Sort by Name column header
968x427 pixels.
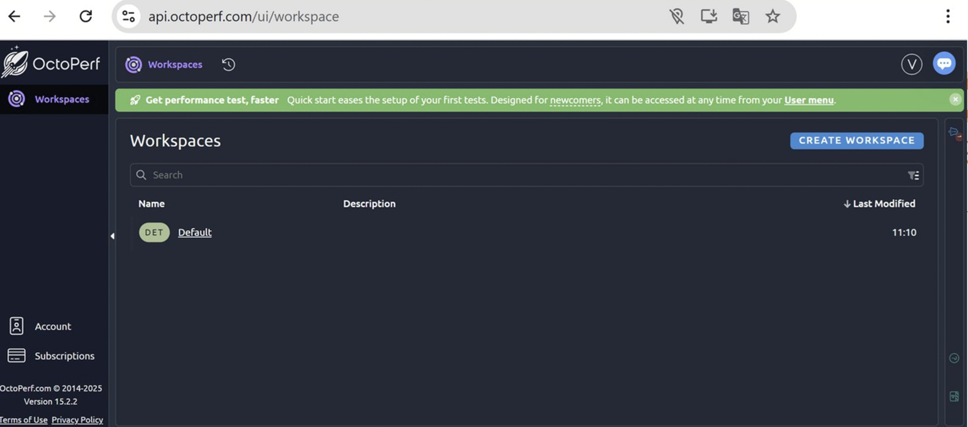click(x=151, y=204)
